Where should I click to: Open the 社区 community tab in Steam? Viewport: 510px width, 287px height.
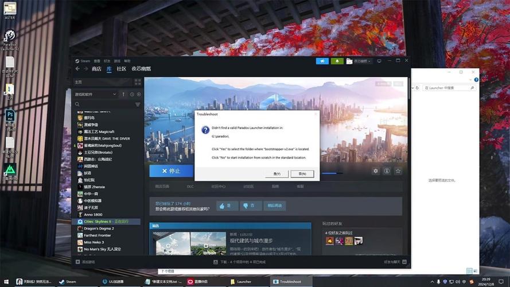121,69
